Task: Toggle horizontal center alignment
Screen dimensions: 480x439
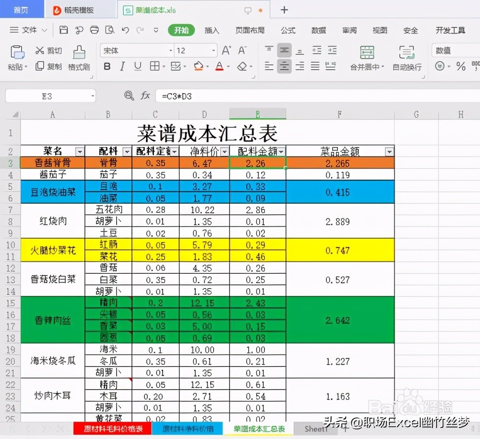Action: 284,66
